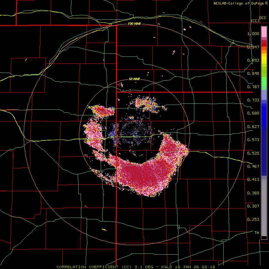Click the DCC label above the color bar
The width and height of the screenshot is (269, 269).
tap(262, 18)
